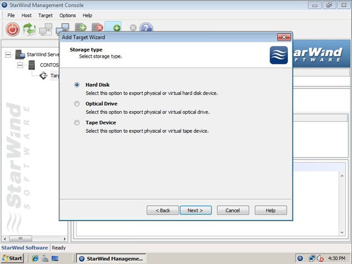
Task: Open the Help menu
Action: coord(87,15)
